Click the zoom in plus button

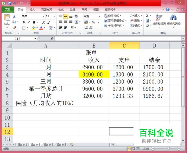tap(179, 149)
